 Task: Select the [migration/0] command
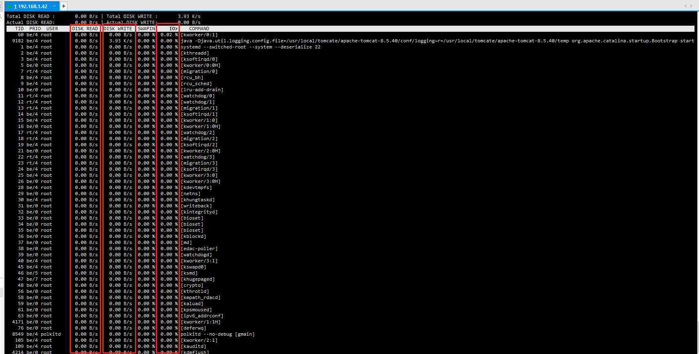199,71
